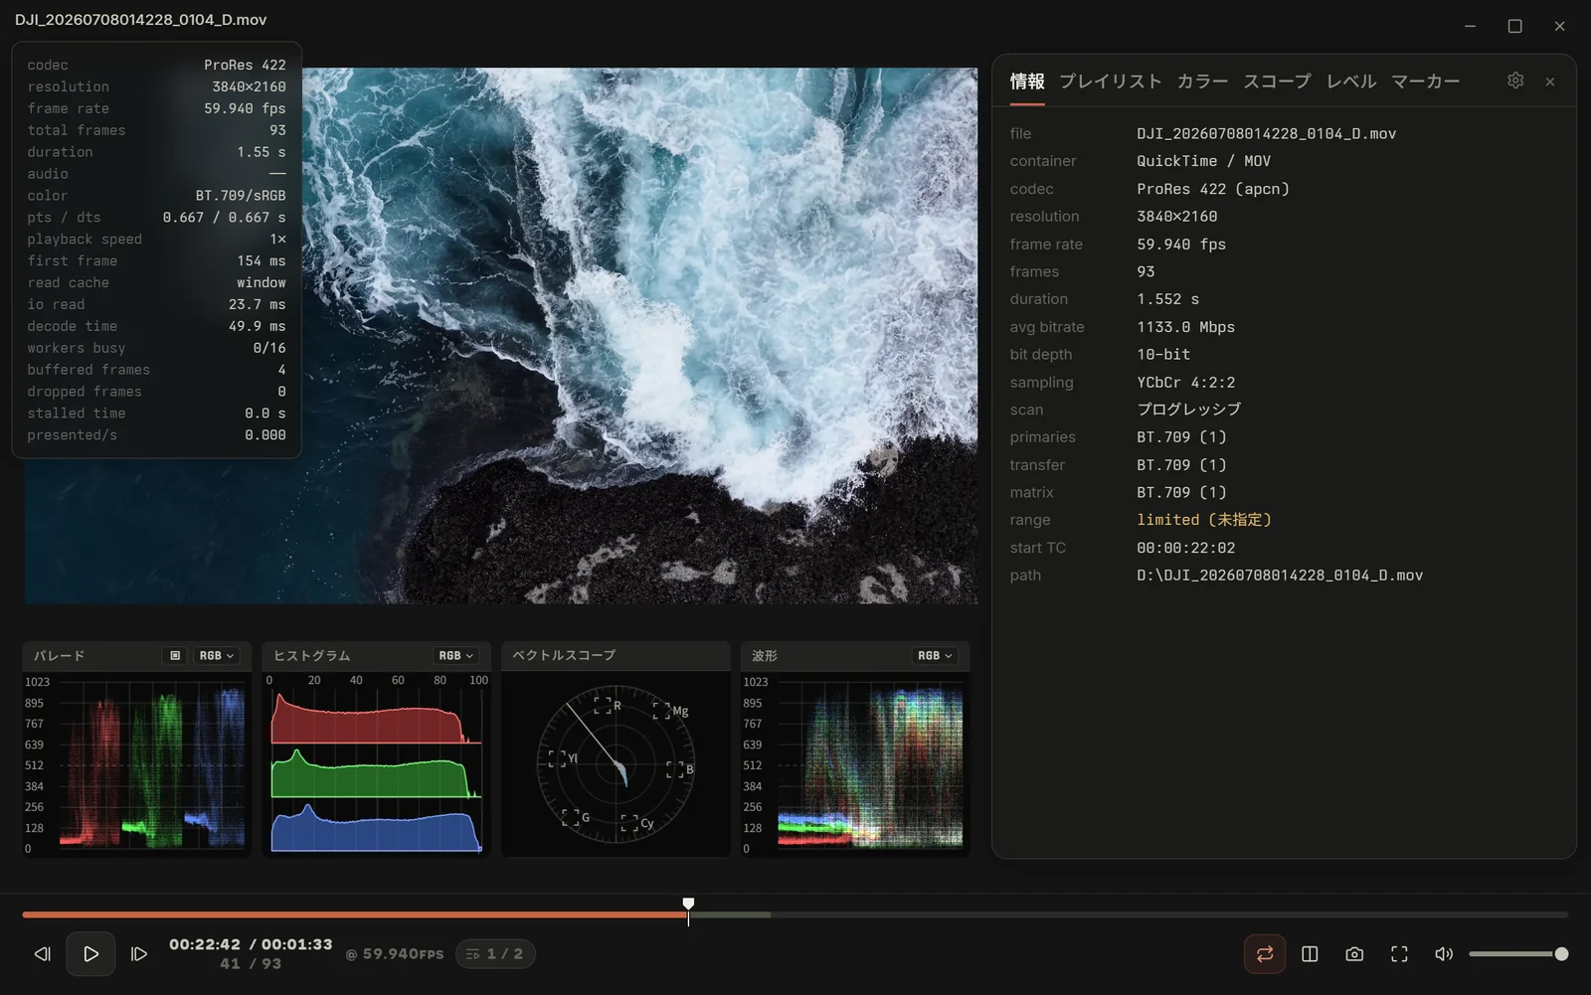Adjust the volume slider
1591x995 pixels.
(1517, 954)
